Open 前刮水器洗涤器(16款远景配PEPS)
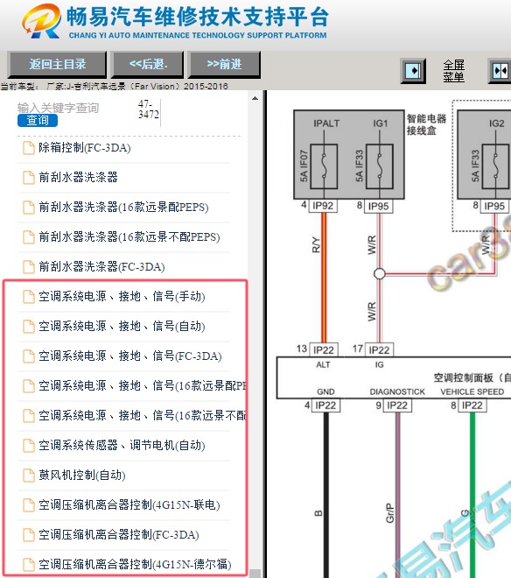Viewport: 511px width, 578px height. [x=123, y=208]
